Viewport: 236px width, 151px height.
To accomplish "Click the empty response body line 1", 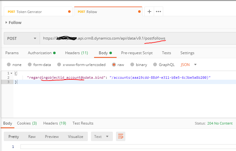I will [x=128, y=147].
